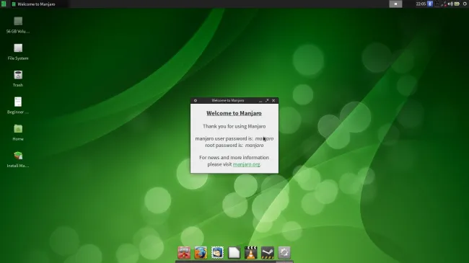Launch Thunderbird mail from the dock
The height and width of the screenshot is (263, 469).
pos(217,252)
